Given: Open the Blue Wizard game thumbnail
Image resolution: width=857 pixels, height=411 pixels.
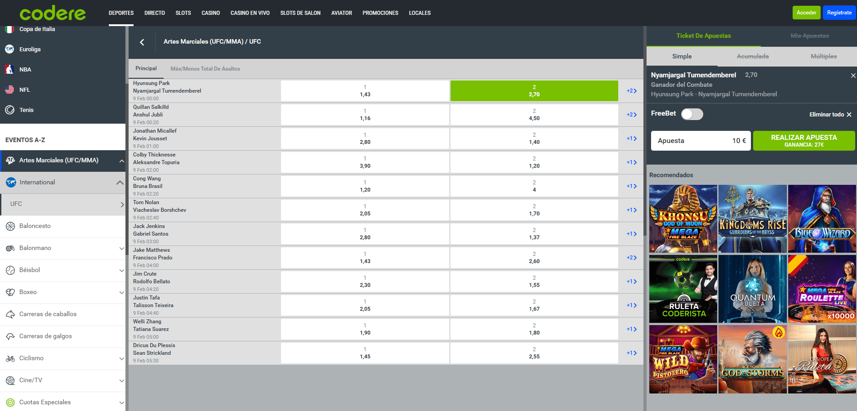Looking at the screenshot, I should click(x=822, y=219).
